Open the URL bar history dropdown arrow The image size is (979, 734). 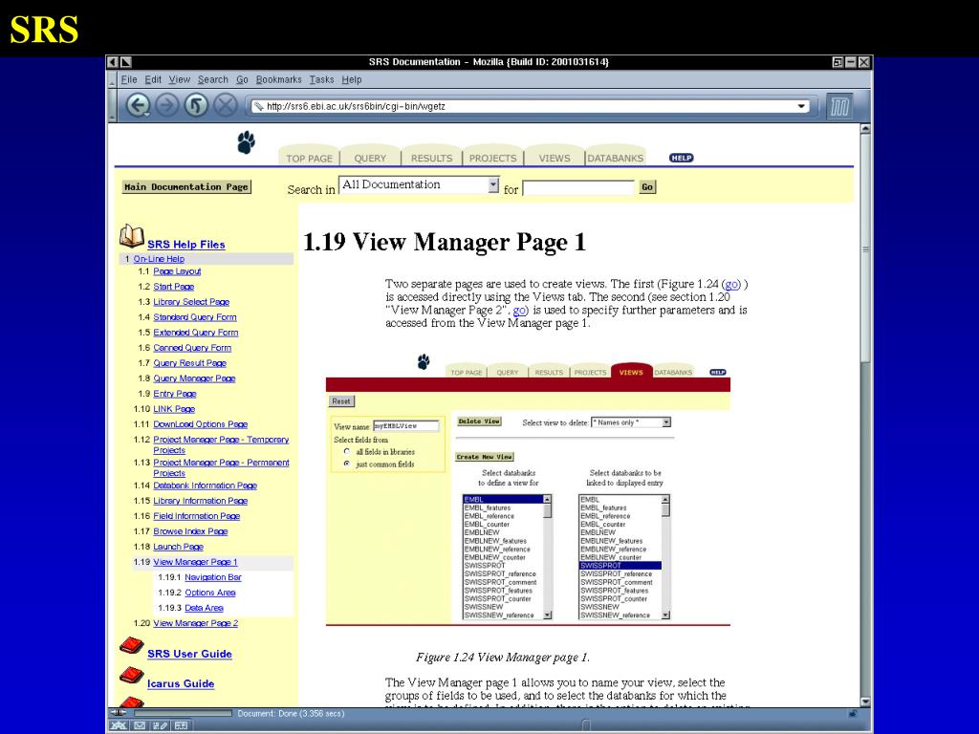801,106
